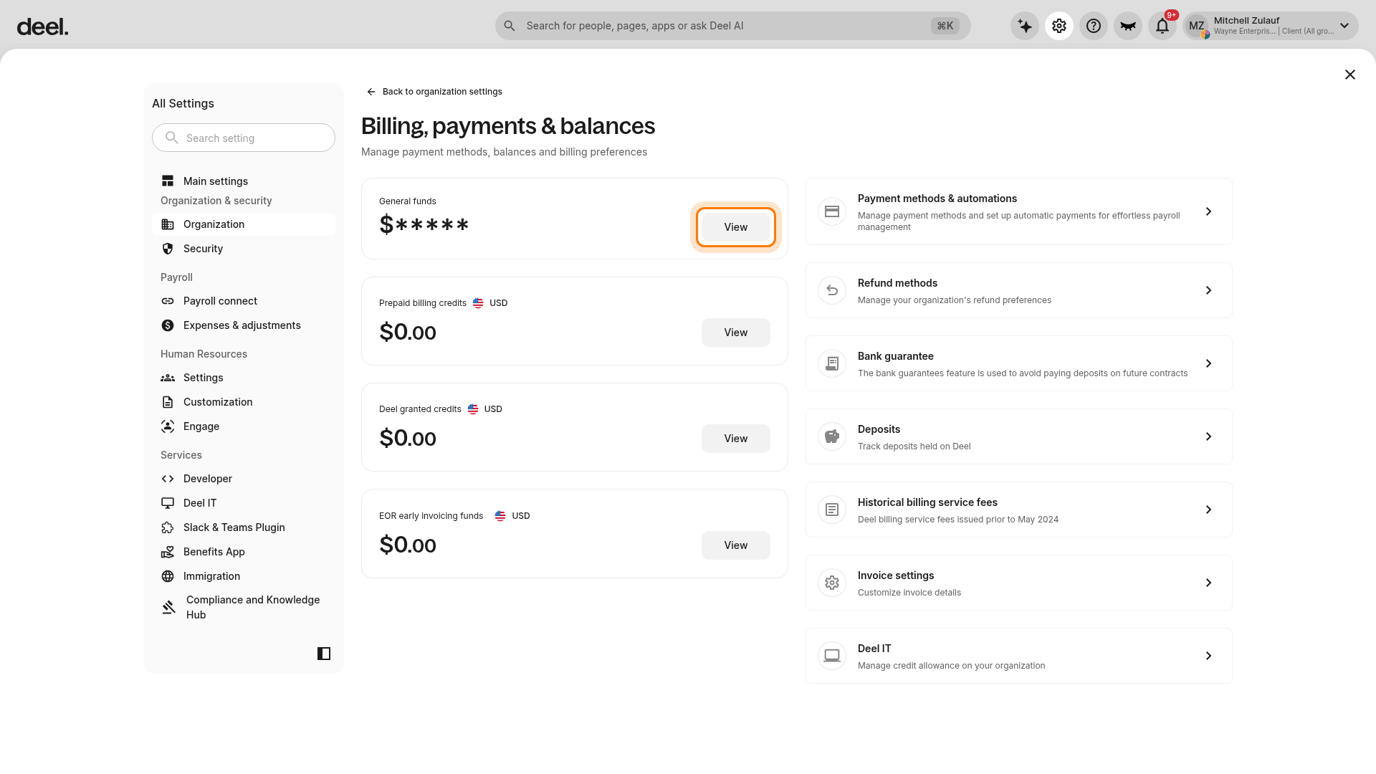Open Payment methods & automations title
This screenshot has width=1376, height=774.
click(937, 199)
